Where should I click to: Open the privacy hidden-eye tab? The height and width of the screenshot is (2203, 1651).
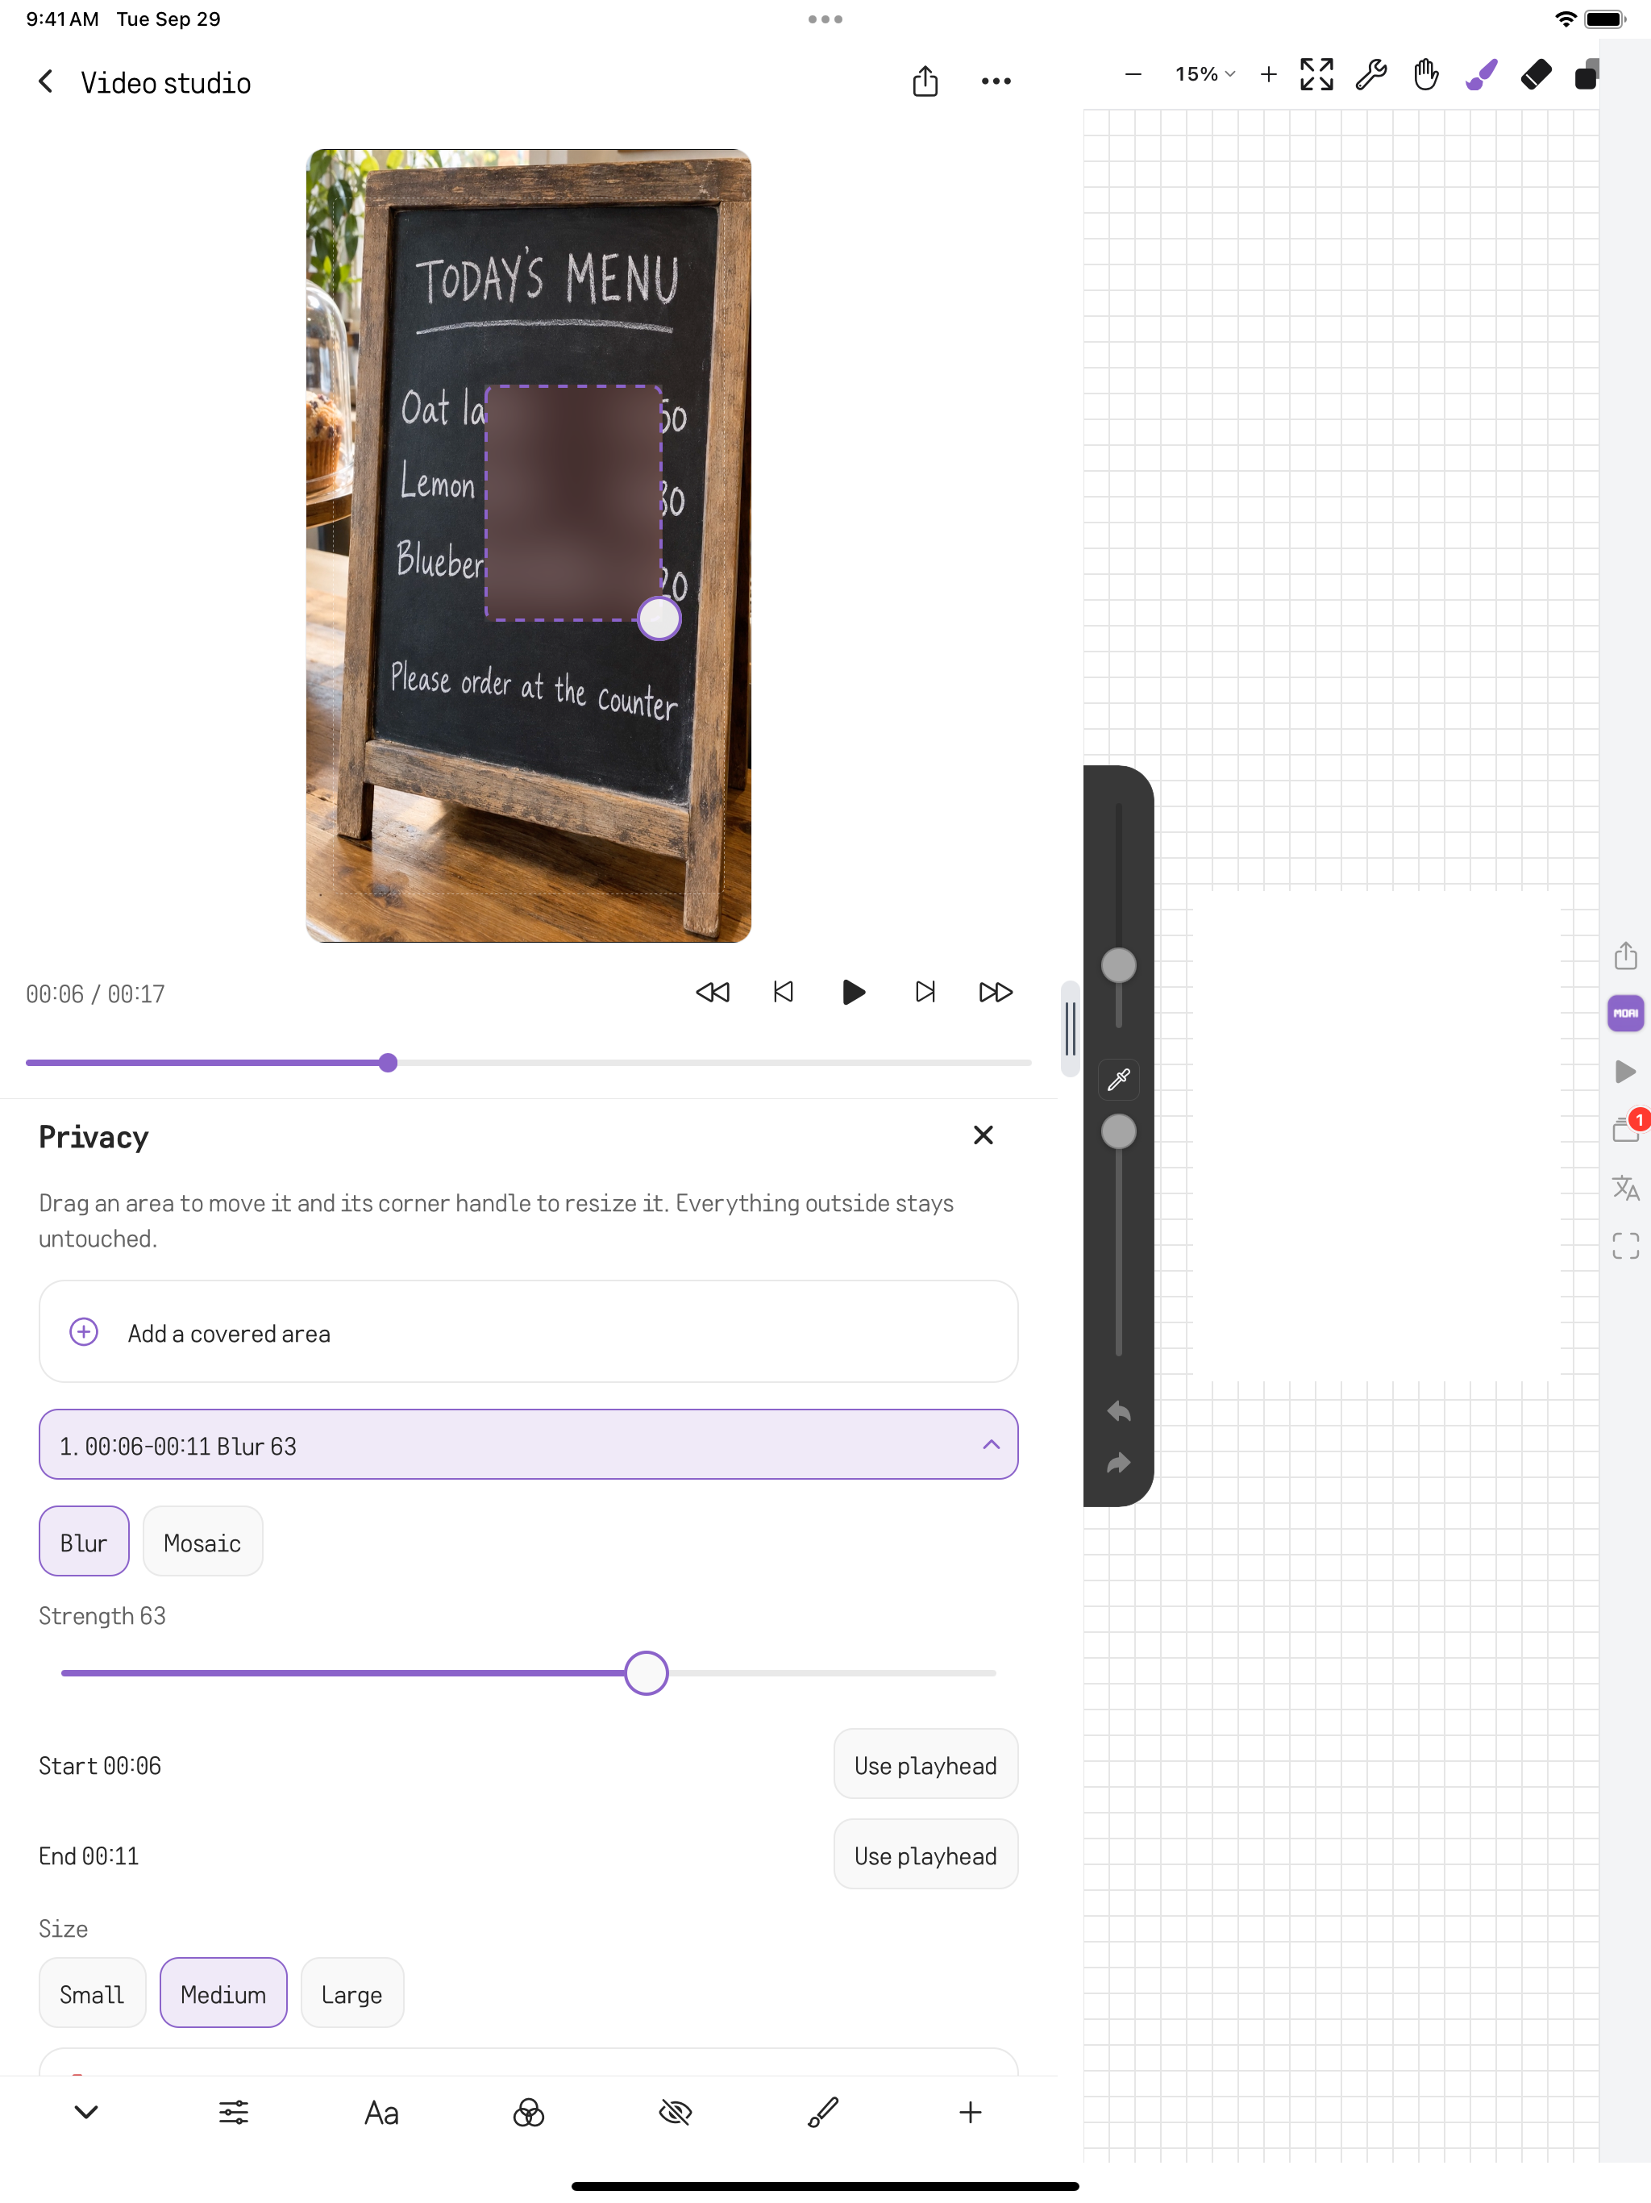(x=676, y=2113)
